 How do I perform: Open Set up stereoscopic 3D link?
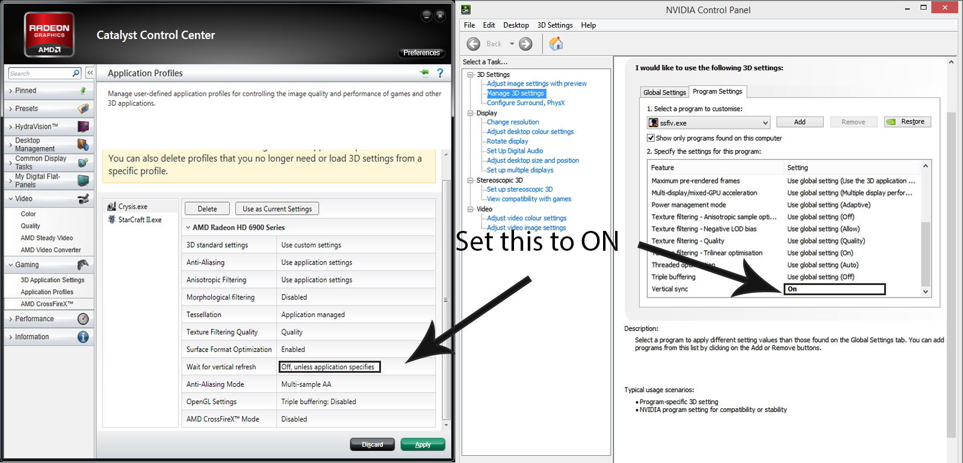point(519,189)
